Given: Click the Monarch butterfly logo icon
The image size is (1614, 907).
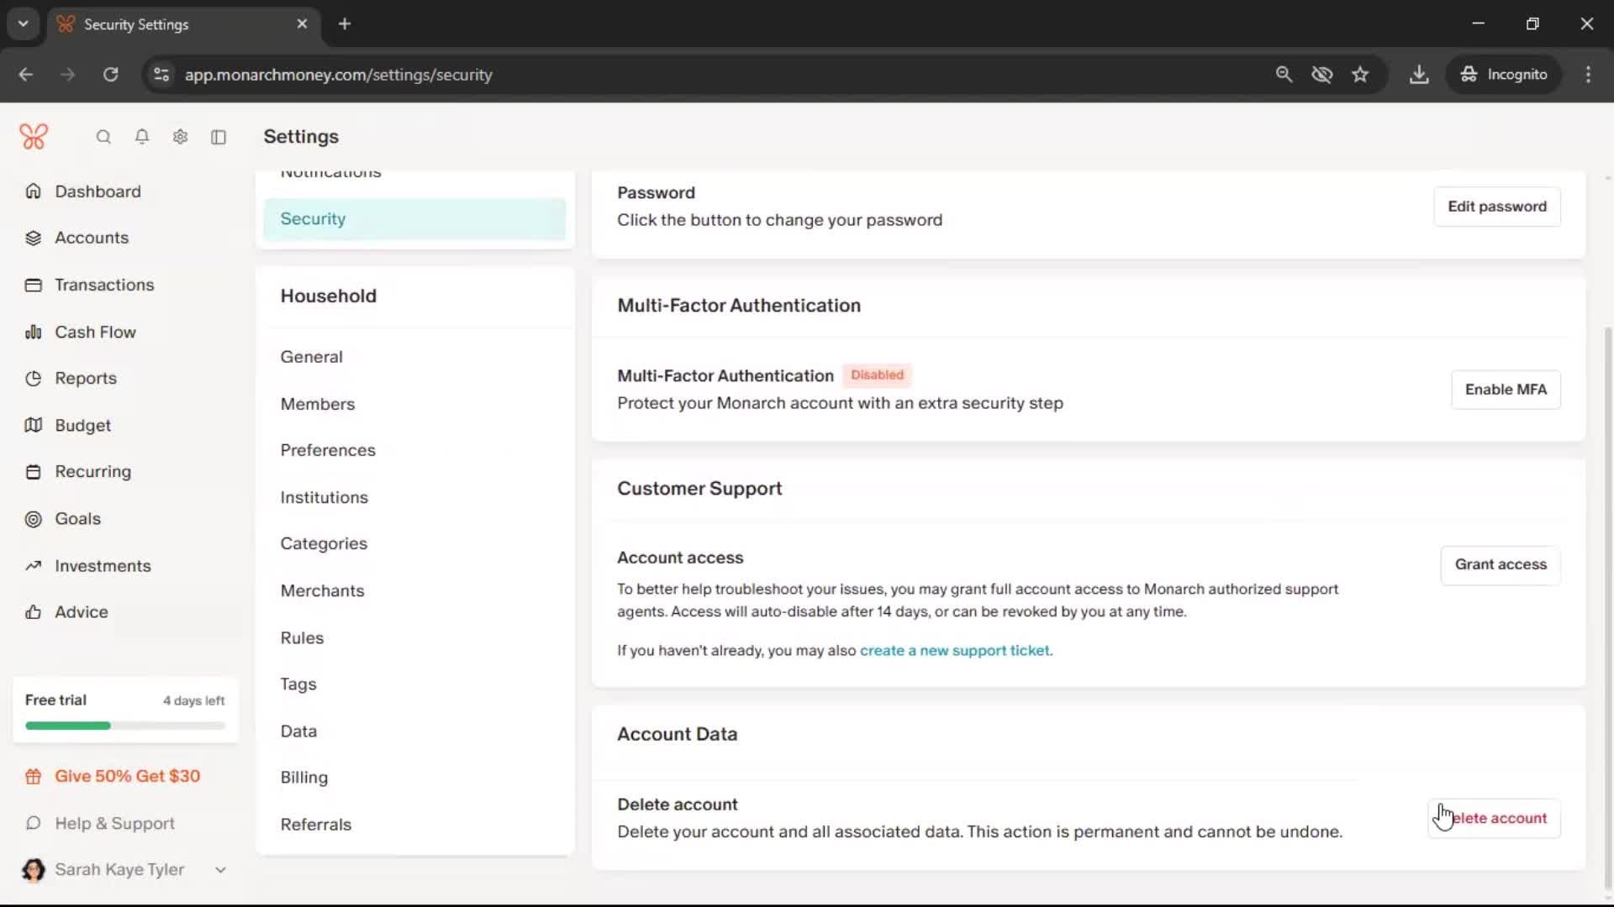Looking at the screenshot, I should point(34,137).
